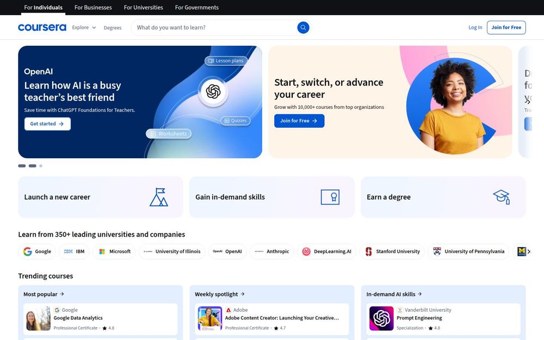The height and width of the screenshot is (340, 544).
Task: Click the Log In link
Action: click(475, 27)
